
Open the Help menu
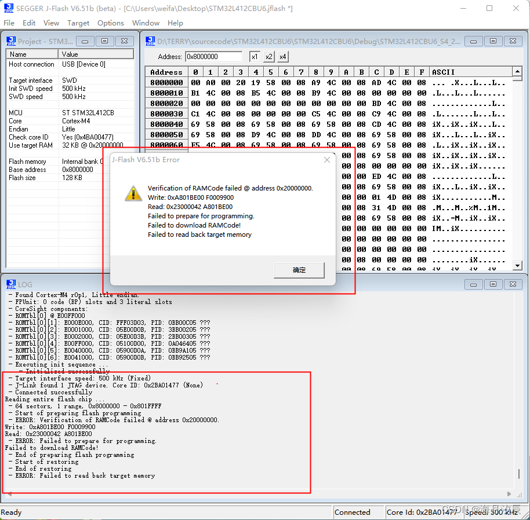[x=175, y=23]
